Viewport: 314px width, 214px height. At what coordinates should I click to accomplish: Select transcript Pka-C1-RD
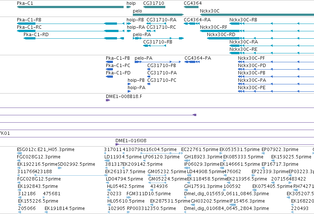point(74,38)
